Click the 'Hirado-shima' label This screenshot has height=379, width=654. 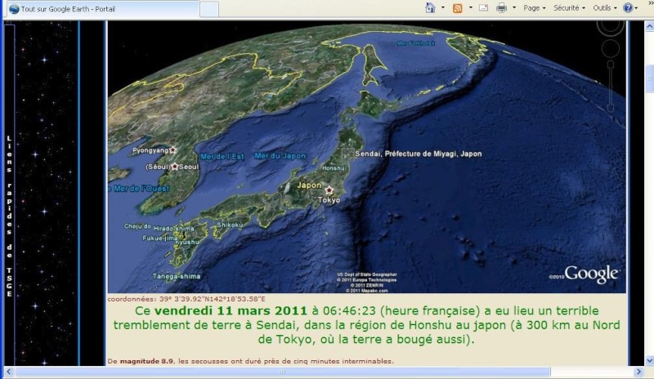tap(174, 229)
